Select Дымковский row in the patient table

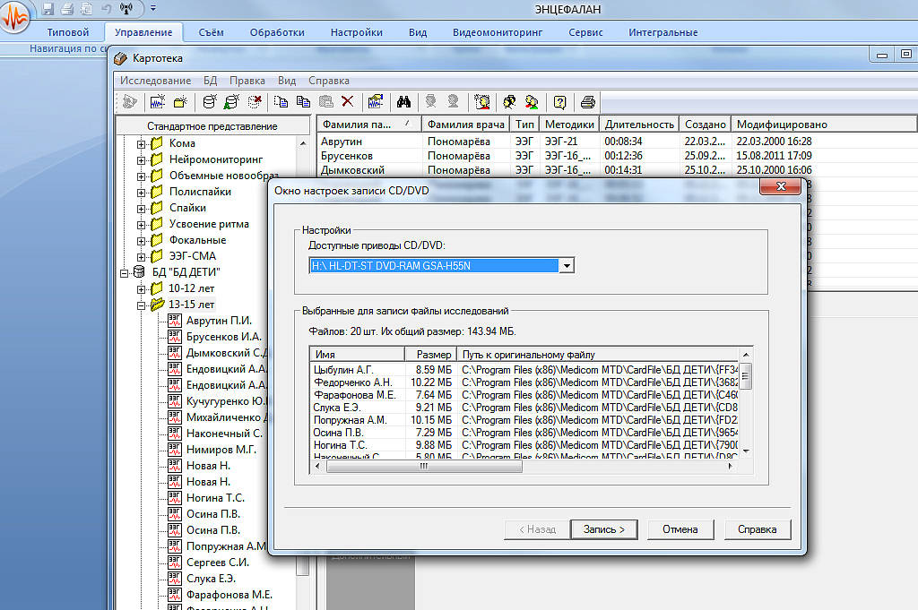tap(617, 170)
